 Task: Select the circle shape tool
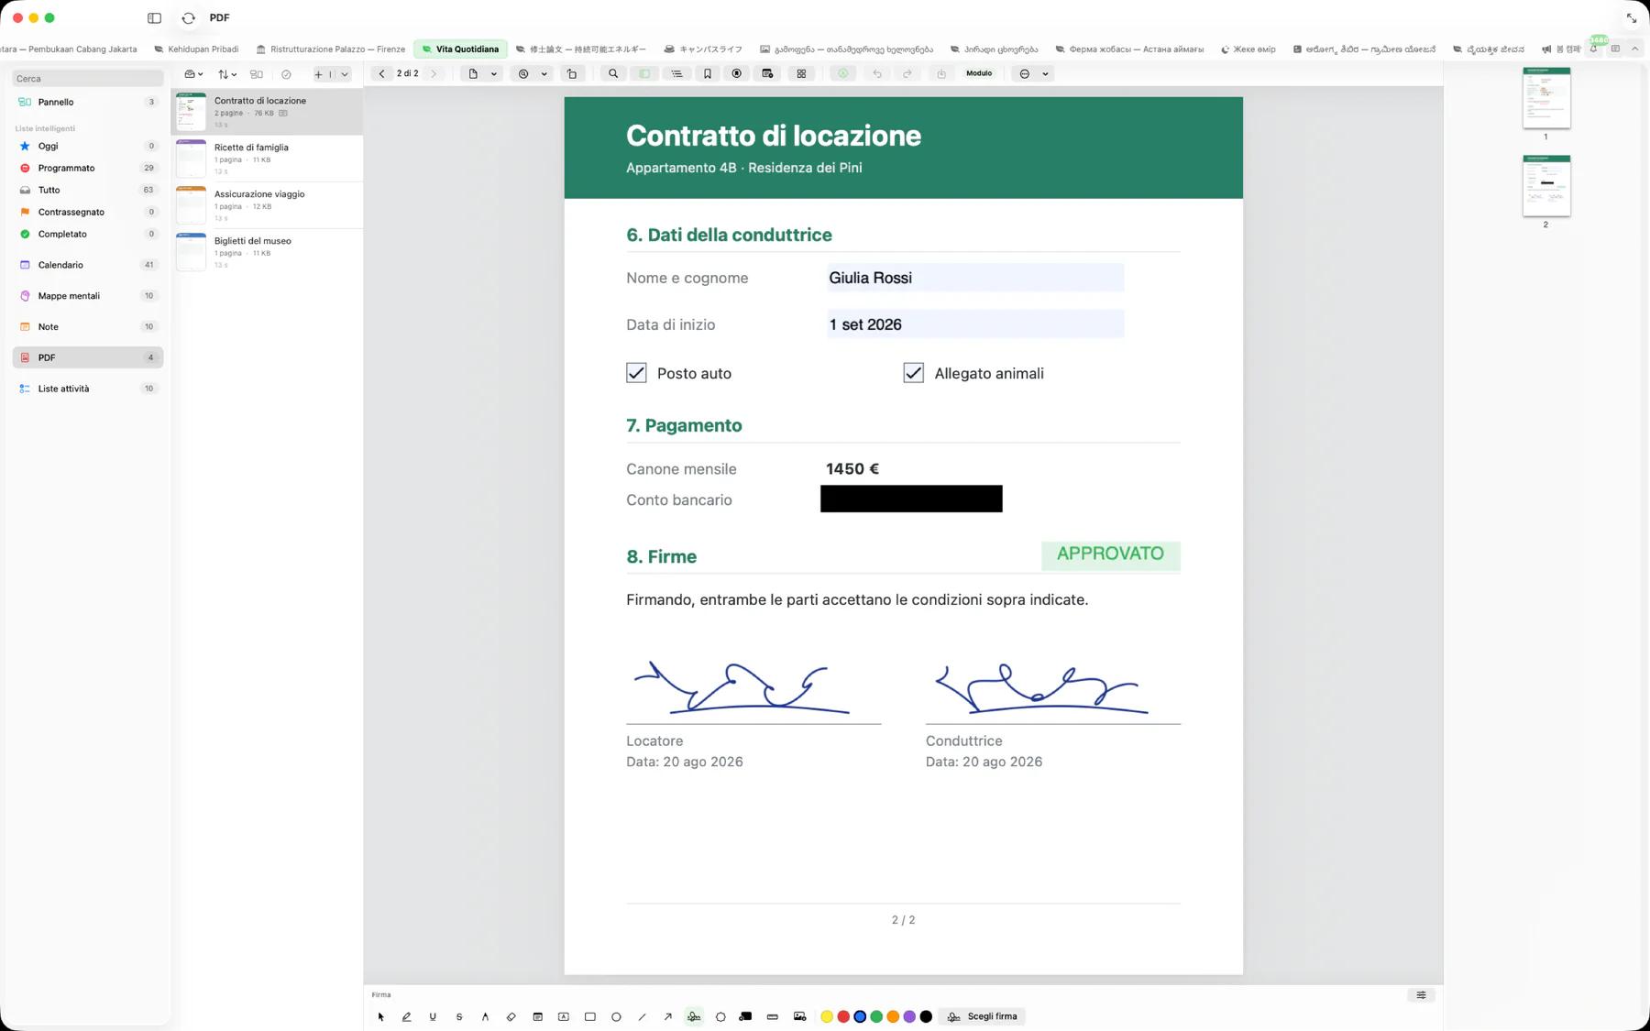(616, 1016)
